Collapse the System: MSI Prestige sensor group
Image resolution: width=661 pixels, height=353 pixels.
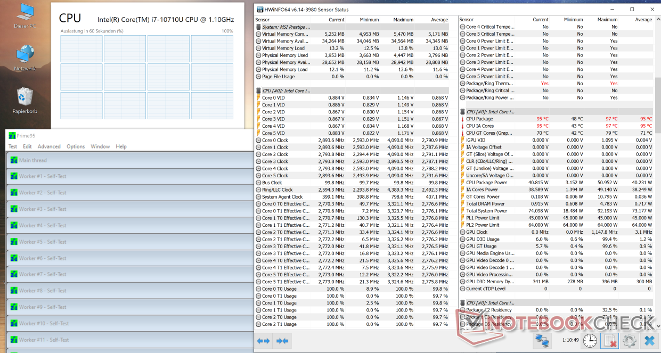[353, 27]
